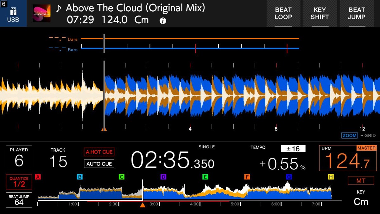Toggle the MT master tempo indicator

coord(361,181)
